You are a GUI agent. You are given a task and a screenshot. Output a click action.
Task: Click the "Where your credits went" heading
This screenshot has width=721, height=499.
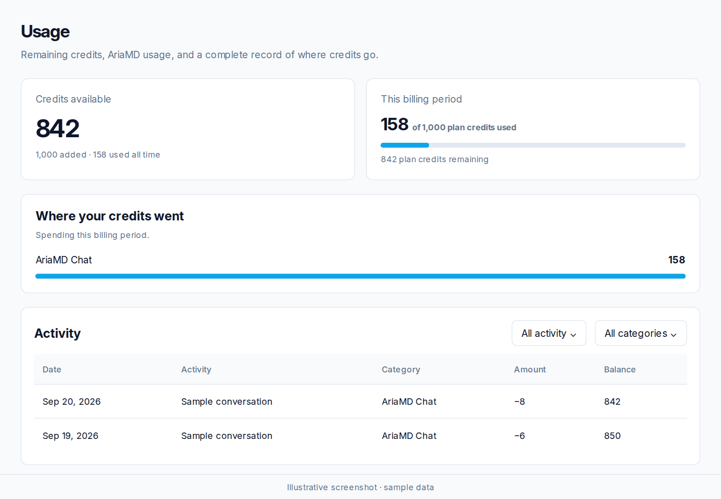[x=110, y=216]
